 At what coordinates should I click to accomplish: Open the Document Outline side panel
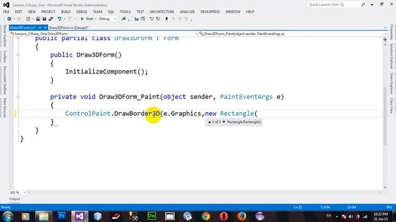(x=4, y=80)
